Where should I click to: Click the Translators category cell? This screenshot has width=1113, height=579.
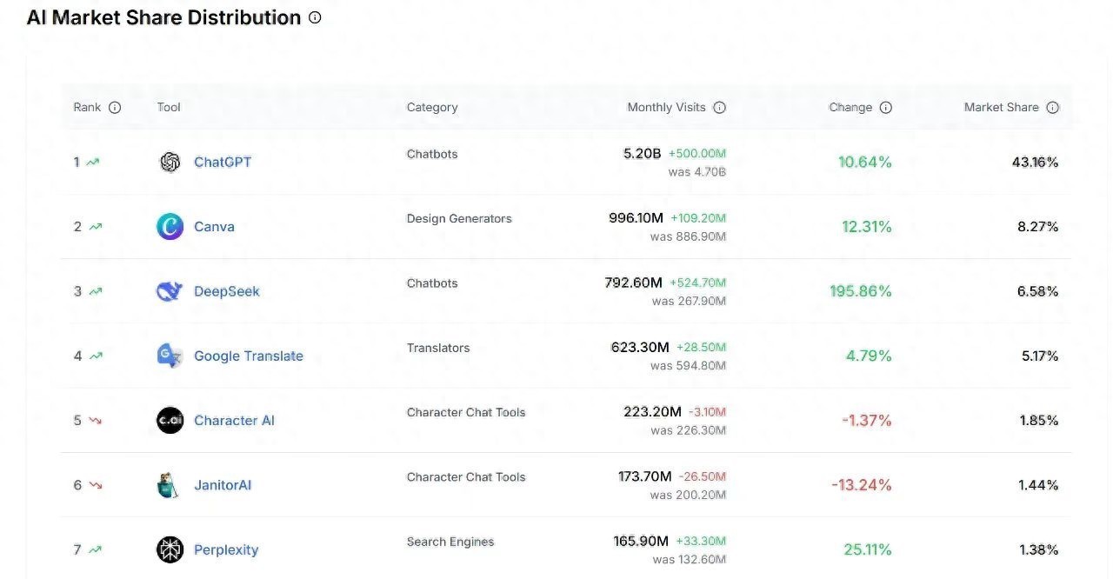[x=438, y=348]
